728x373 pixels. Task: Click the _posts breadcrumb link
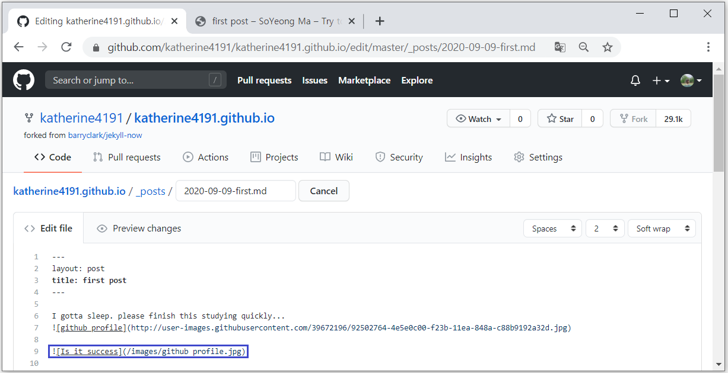pyautogui.click(x=150, y=191)
